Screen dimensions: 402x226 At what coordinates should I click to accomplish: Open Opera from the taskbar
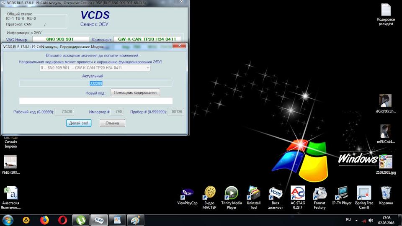62,220
